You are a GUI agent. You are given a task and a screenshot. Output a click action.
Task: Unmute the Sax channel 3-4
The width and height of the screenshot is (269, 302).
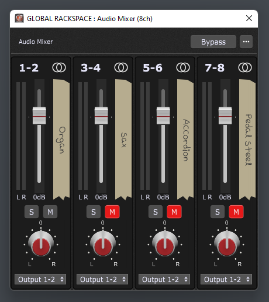coord(112,212)
